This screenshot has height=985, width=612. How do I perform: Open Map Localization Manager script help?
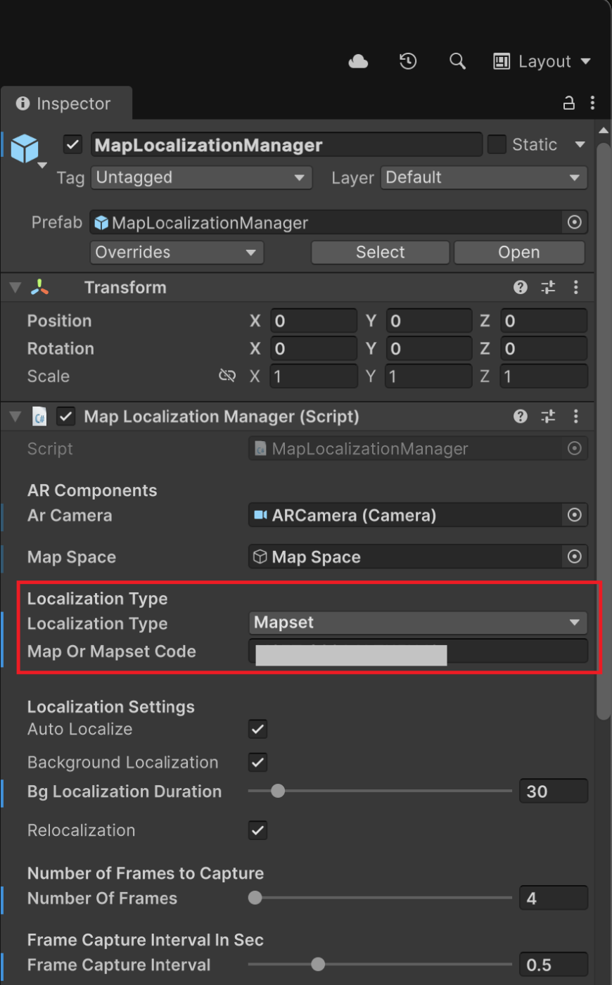pyautogui.click(x=521, y=417)
